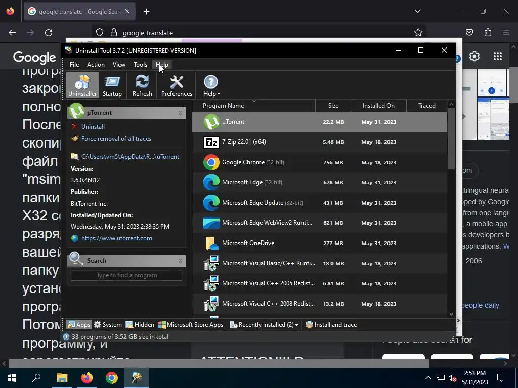Open the uTorrent install folder path
Image resolution: width=518 pixels, height=388 pixels.
click(130, 157)
